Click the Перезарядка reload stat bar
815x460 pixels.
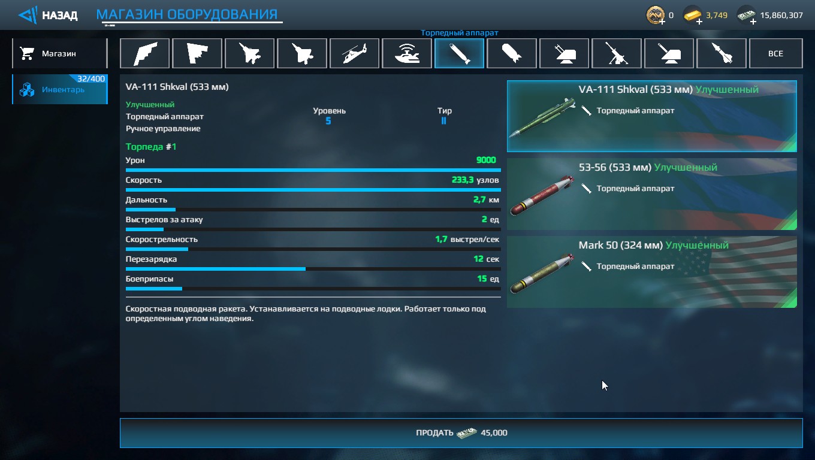coord(313,269)
